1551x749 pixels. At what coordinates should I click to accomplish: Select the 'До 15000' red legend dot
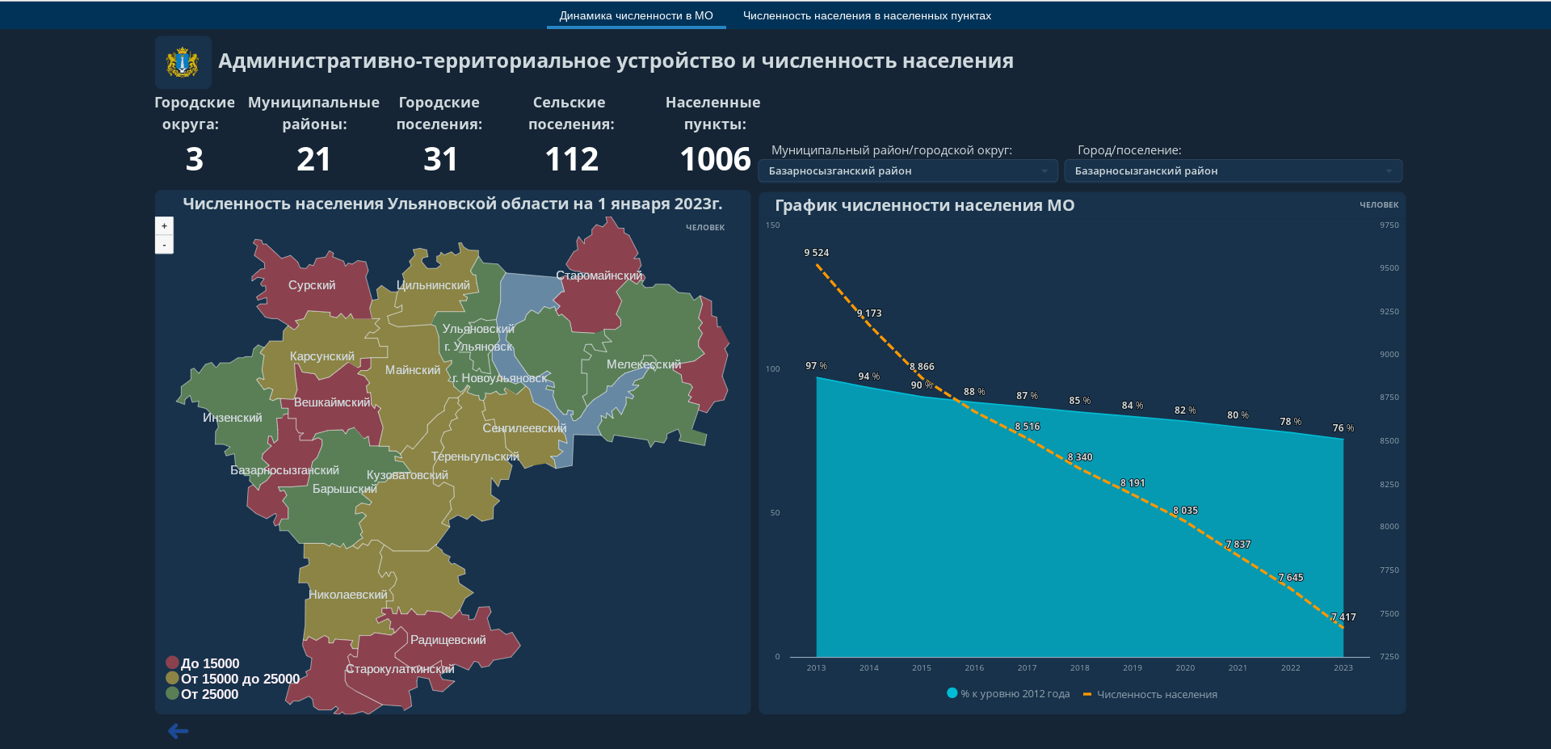(x=172, y=663)
